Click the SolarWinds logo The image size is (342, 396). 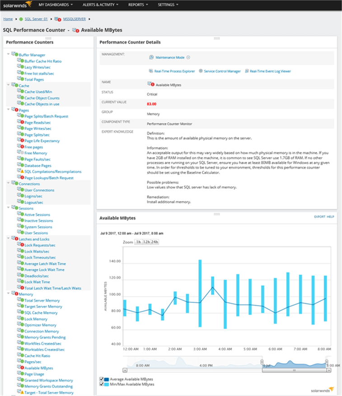[x=17, y=5]
